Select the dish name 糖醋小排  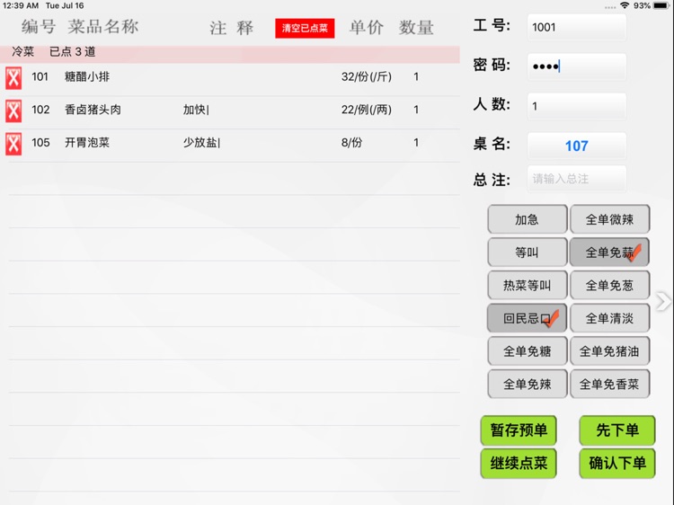click(x=87, y=77)
